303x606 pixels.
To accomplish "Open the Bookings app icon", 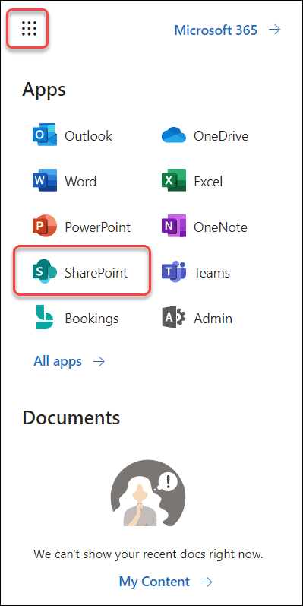I will click(x=45, y=318).
